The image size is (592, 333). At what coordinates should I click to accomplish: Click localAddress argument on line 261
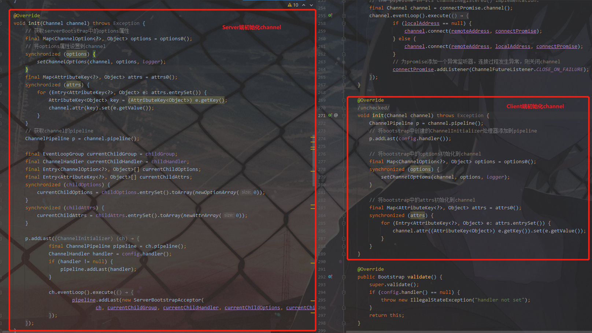coord(513,46)
